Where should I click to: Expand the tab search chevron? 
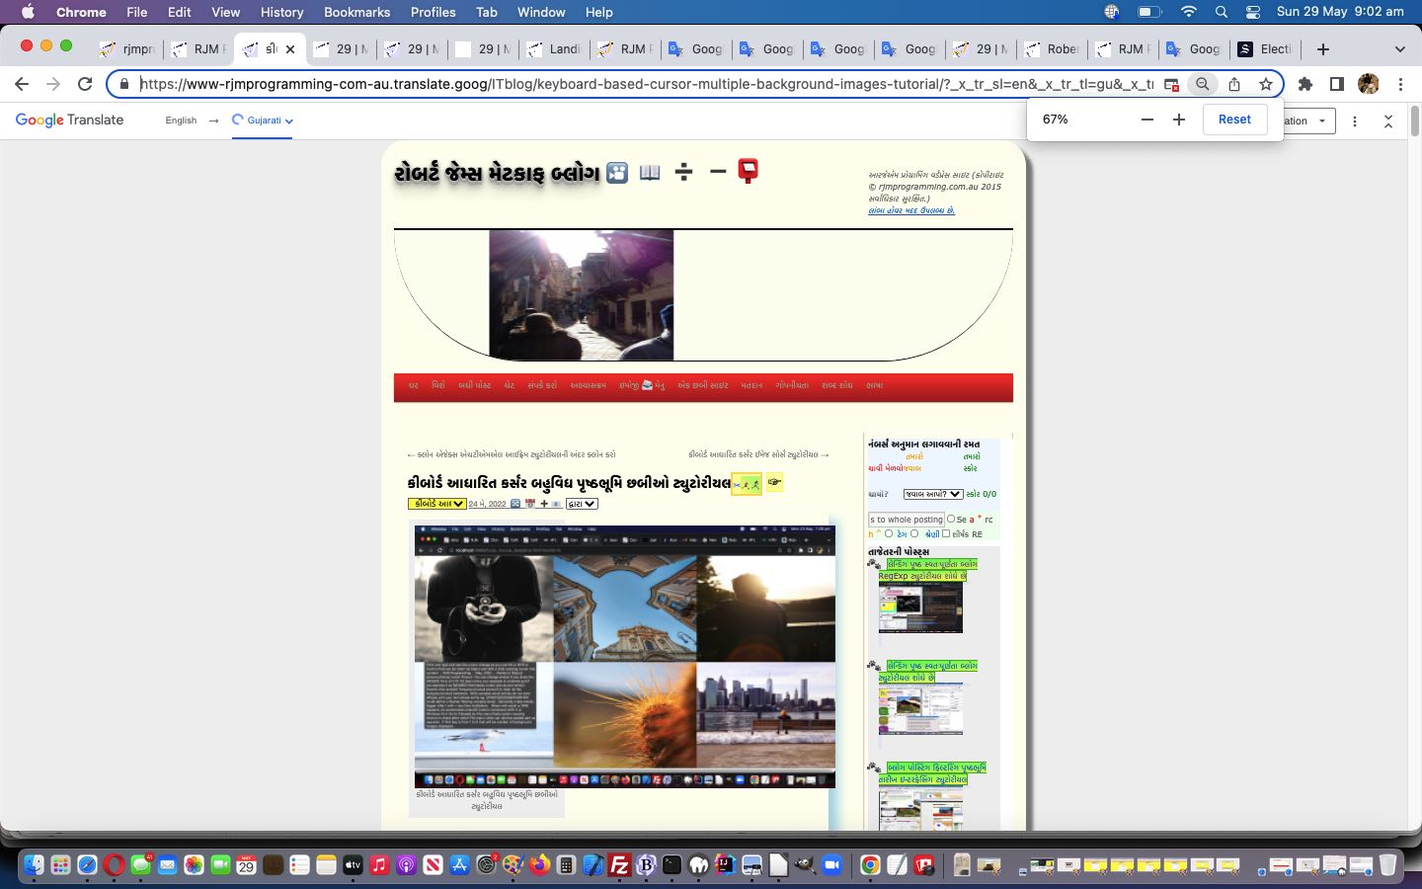pyautogui.click(x=1399, y=48)
